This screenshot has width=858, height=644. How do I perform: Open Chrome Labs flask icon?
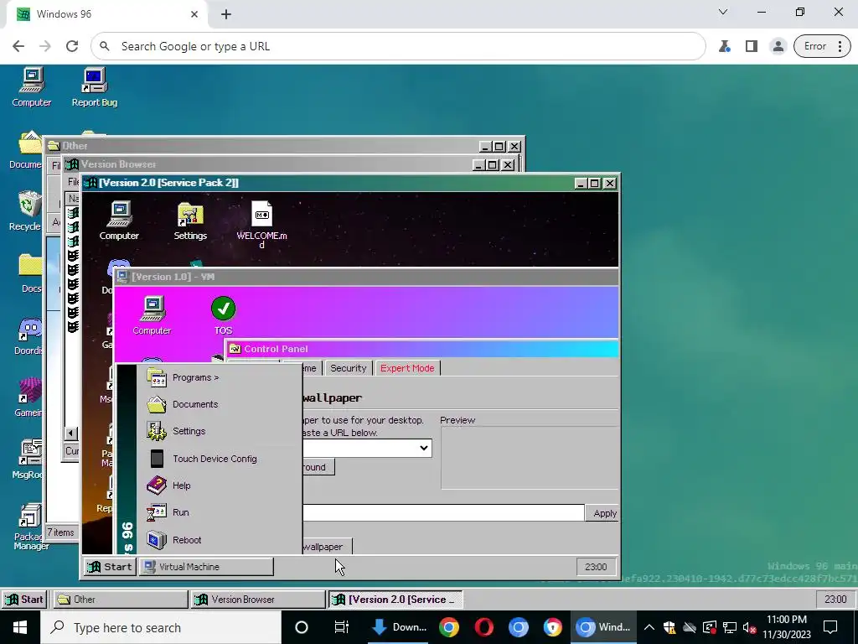725,46
